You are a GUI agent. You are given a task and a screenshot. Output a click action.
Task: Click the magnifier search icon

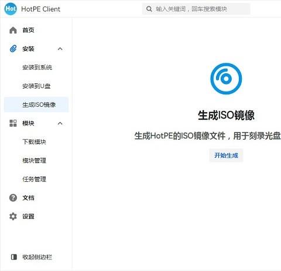coord(149,9)
